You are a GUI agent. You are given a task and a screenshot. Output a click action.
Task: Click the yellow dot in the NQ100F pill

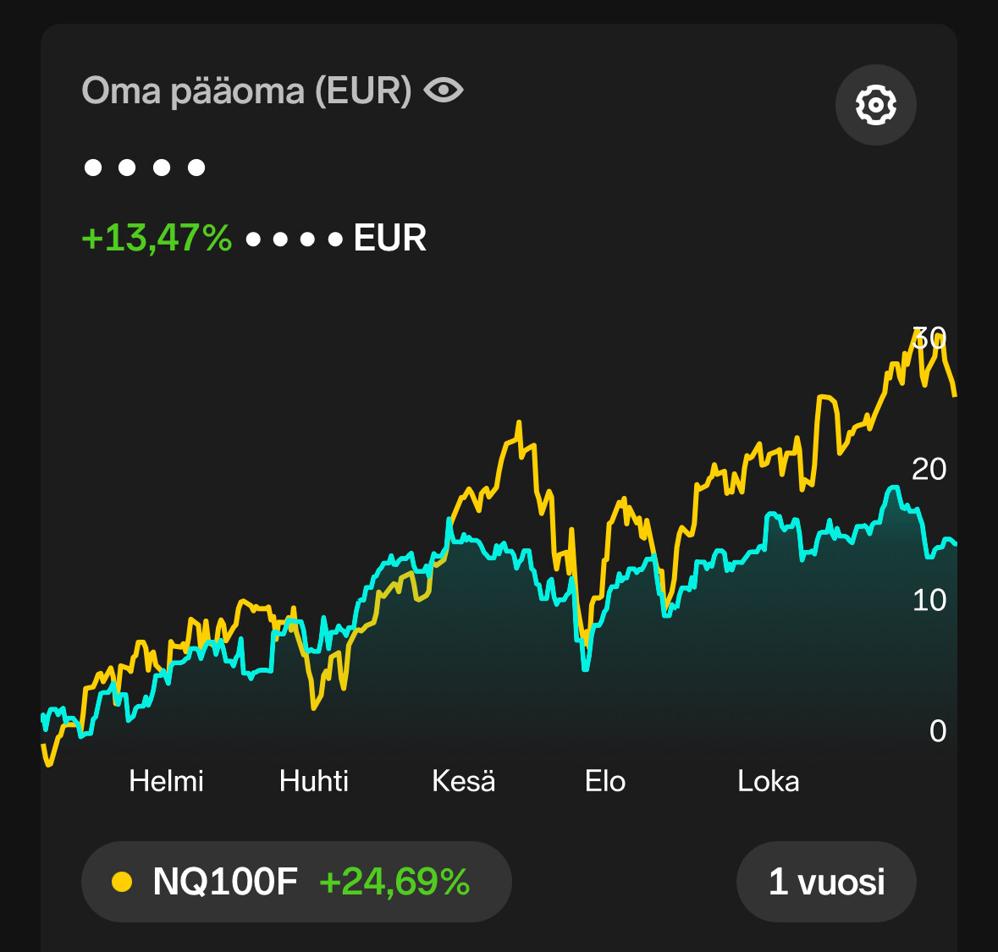click(x=122, y=882)
